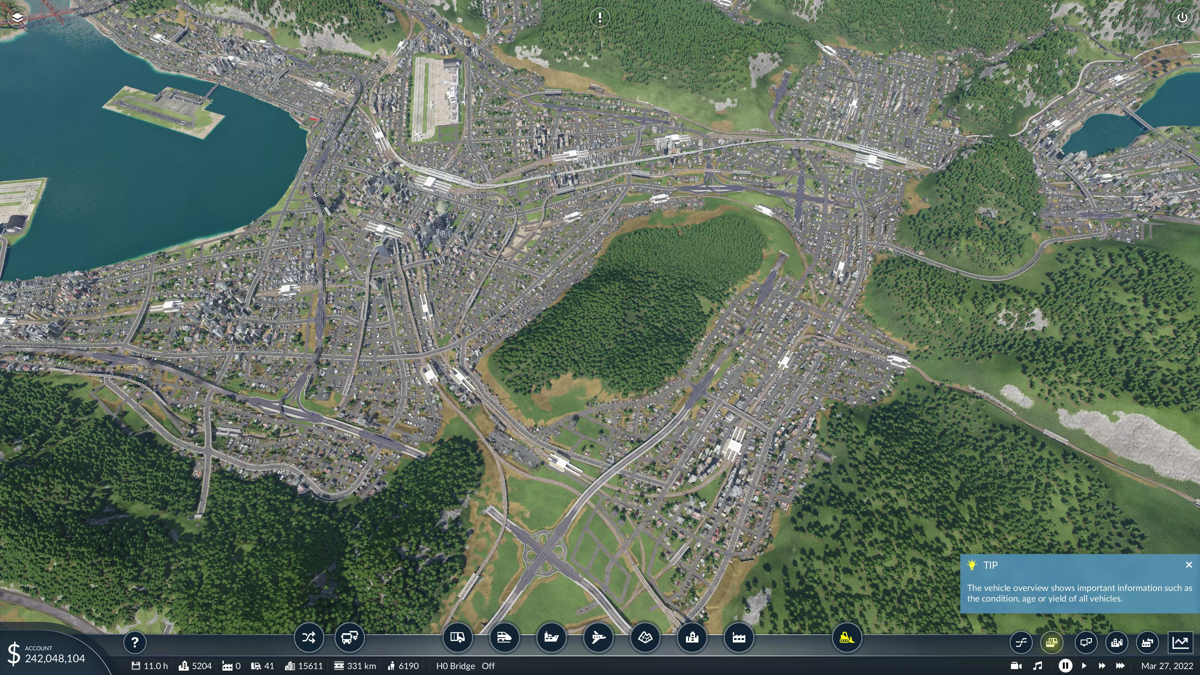The image size is (1200, 675).
Task: Open the line manager shuffle icon
Action: click(x=308, y=637)
